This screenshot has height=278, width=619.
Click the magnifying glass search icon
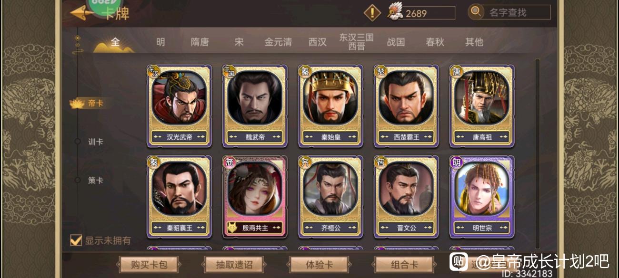tap(476, 12)
